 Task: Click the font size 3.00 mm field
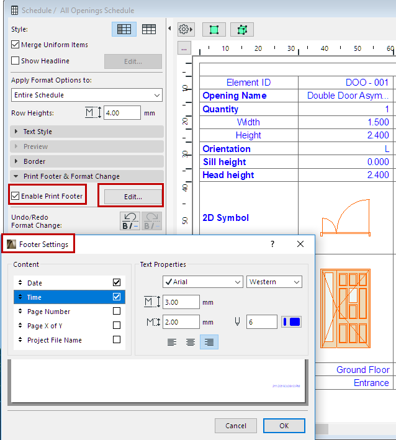(x=181, y=302)
